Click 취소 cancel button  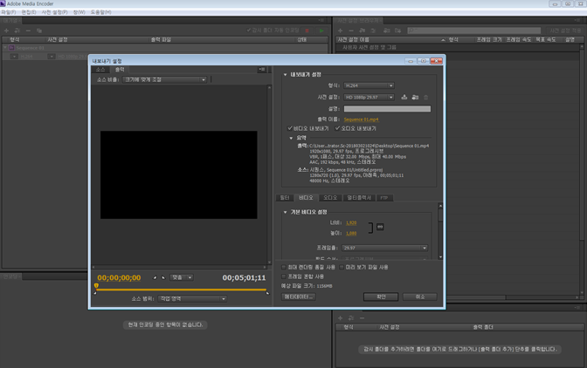tap(420, 296)
